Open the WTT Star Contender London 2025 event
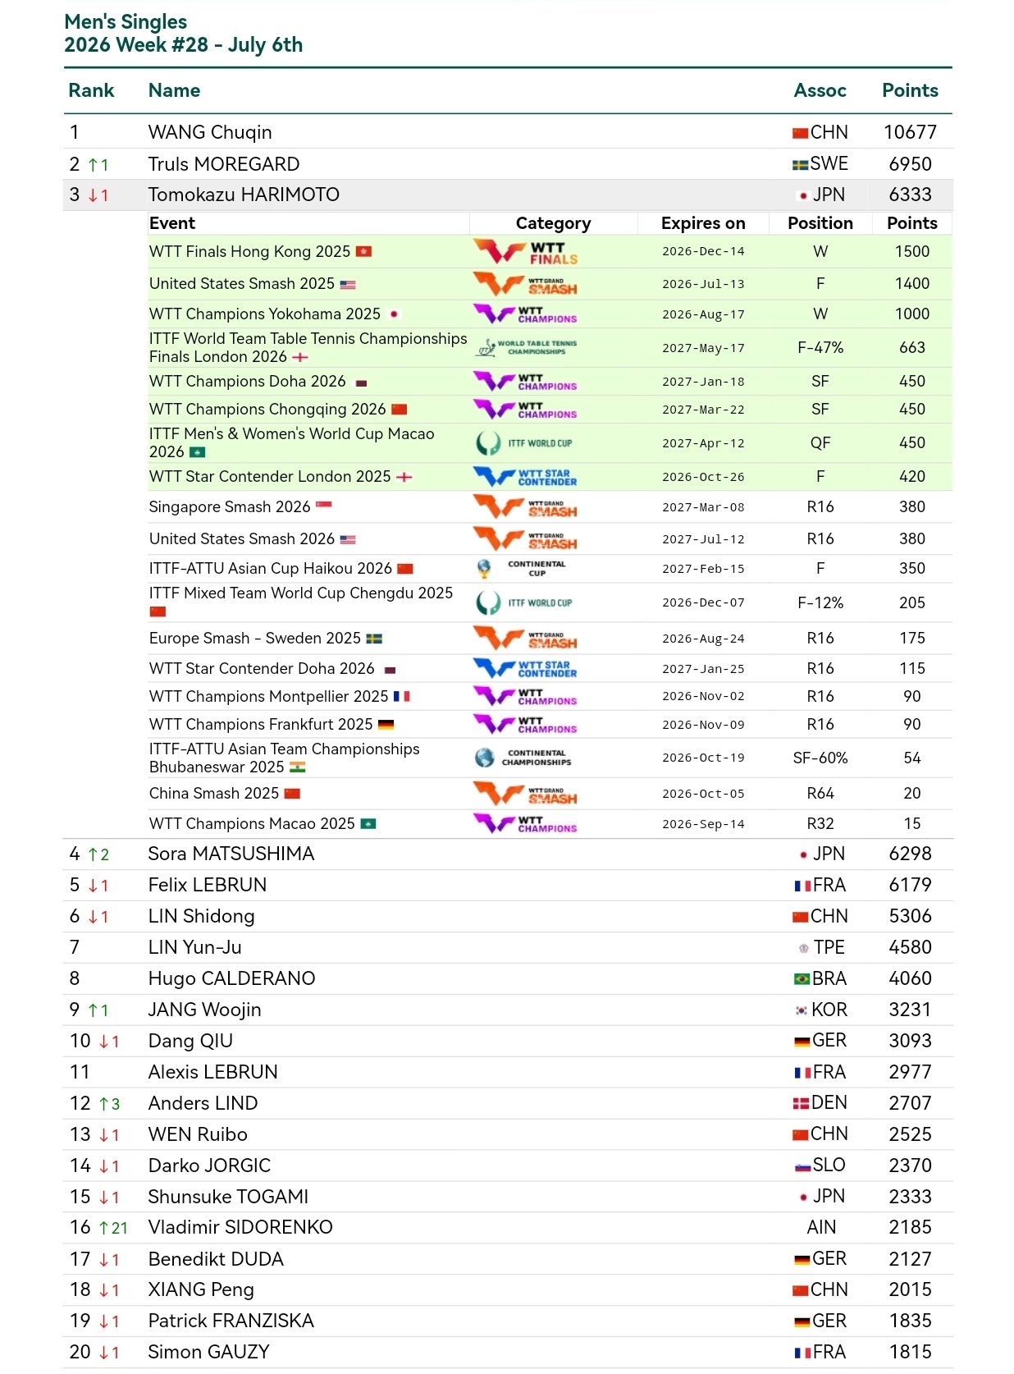The image size is (1014, 1374). pos(270,477)
